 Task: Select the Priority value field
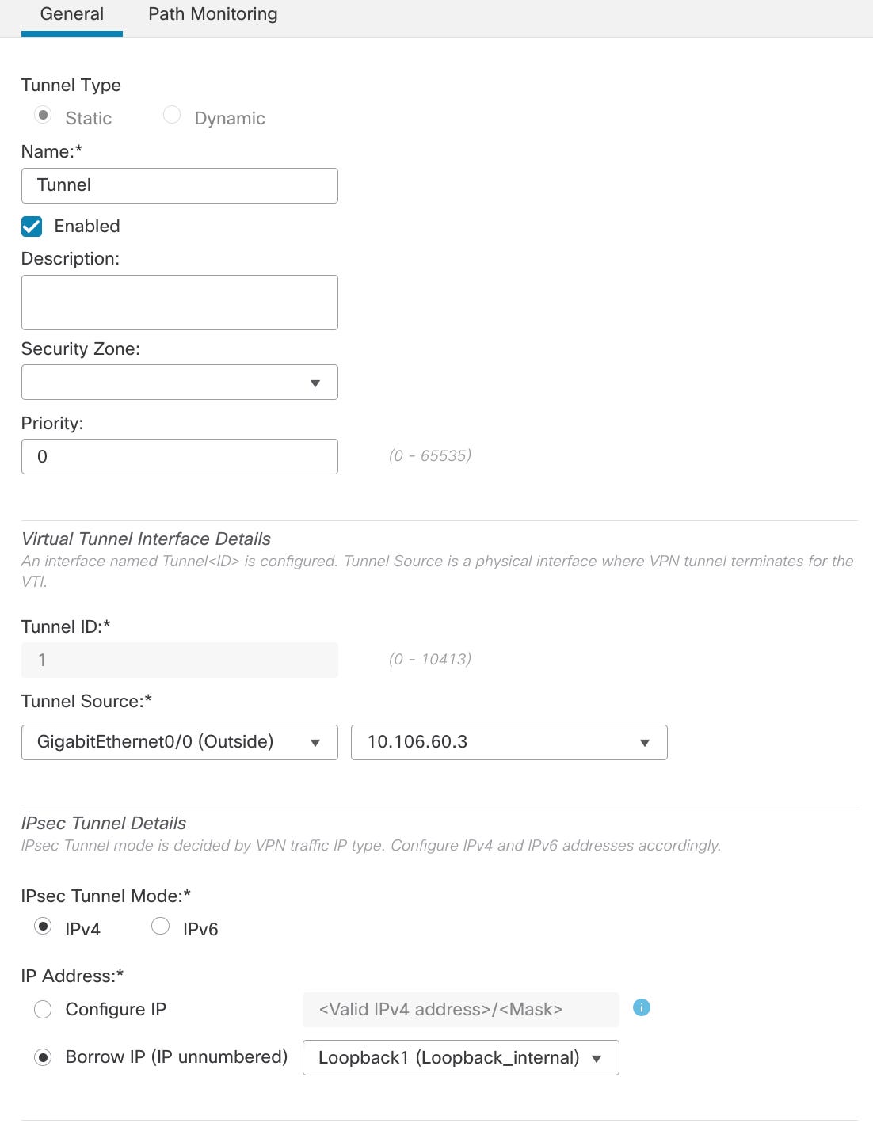(180, 456)
